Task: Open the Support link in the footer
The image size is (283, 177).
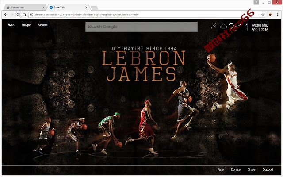Action: [268, 169]
